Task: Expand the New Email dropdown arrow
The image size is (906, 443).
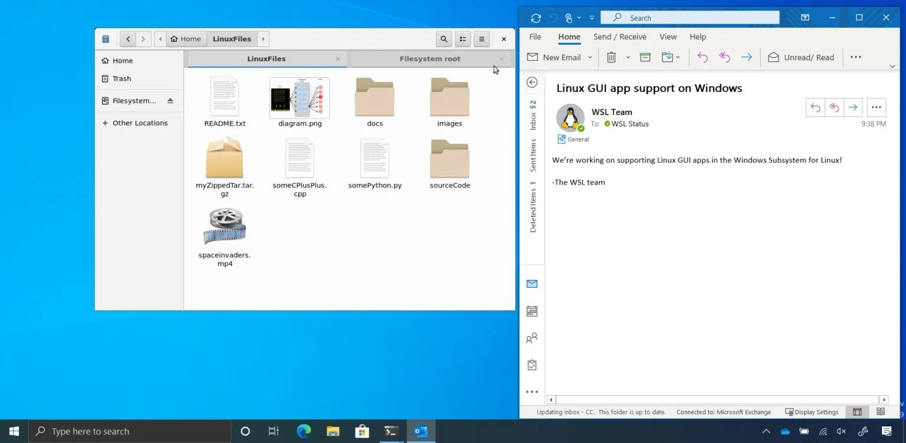Action: pyautogui.click(x=590, y=57)
